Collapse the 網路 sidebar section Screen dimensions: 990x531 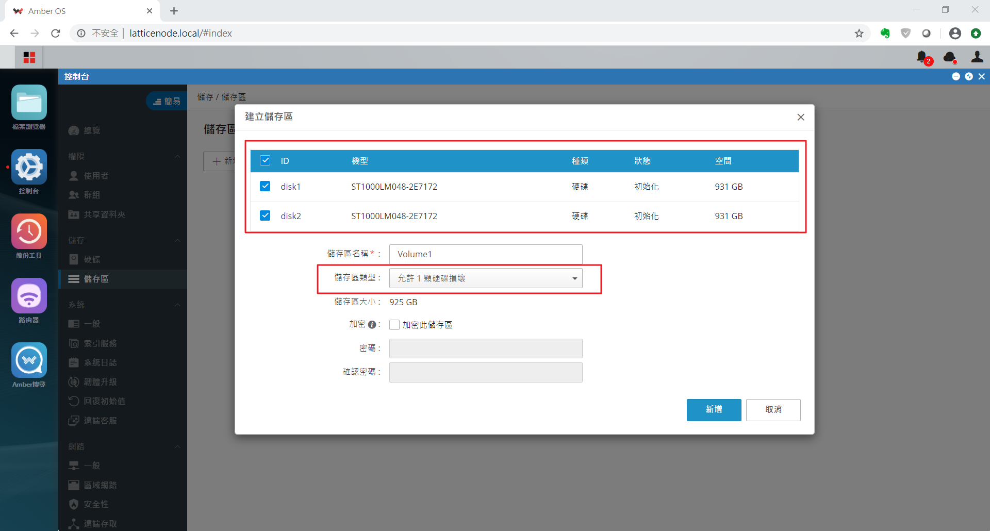pyautogui.click(x=177, y=446)
